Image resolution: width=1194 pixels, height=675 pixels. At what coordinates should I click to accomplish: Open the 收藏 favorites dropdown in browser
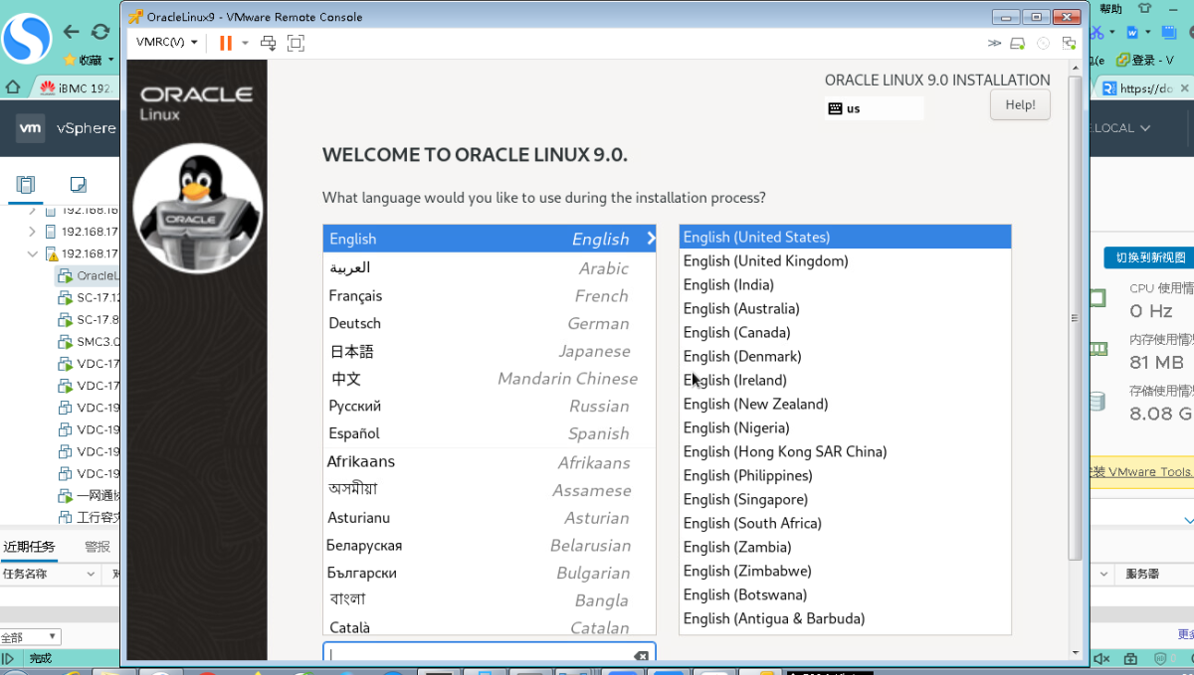(x=90, y=60)
